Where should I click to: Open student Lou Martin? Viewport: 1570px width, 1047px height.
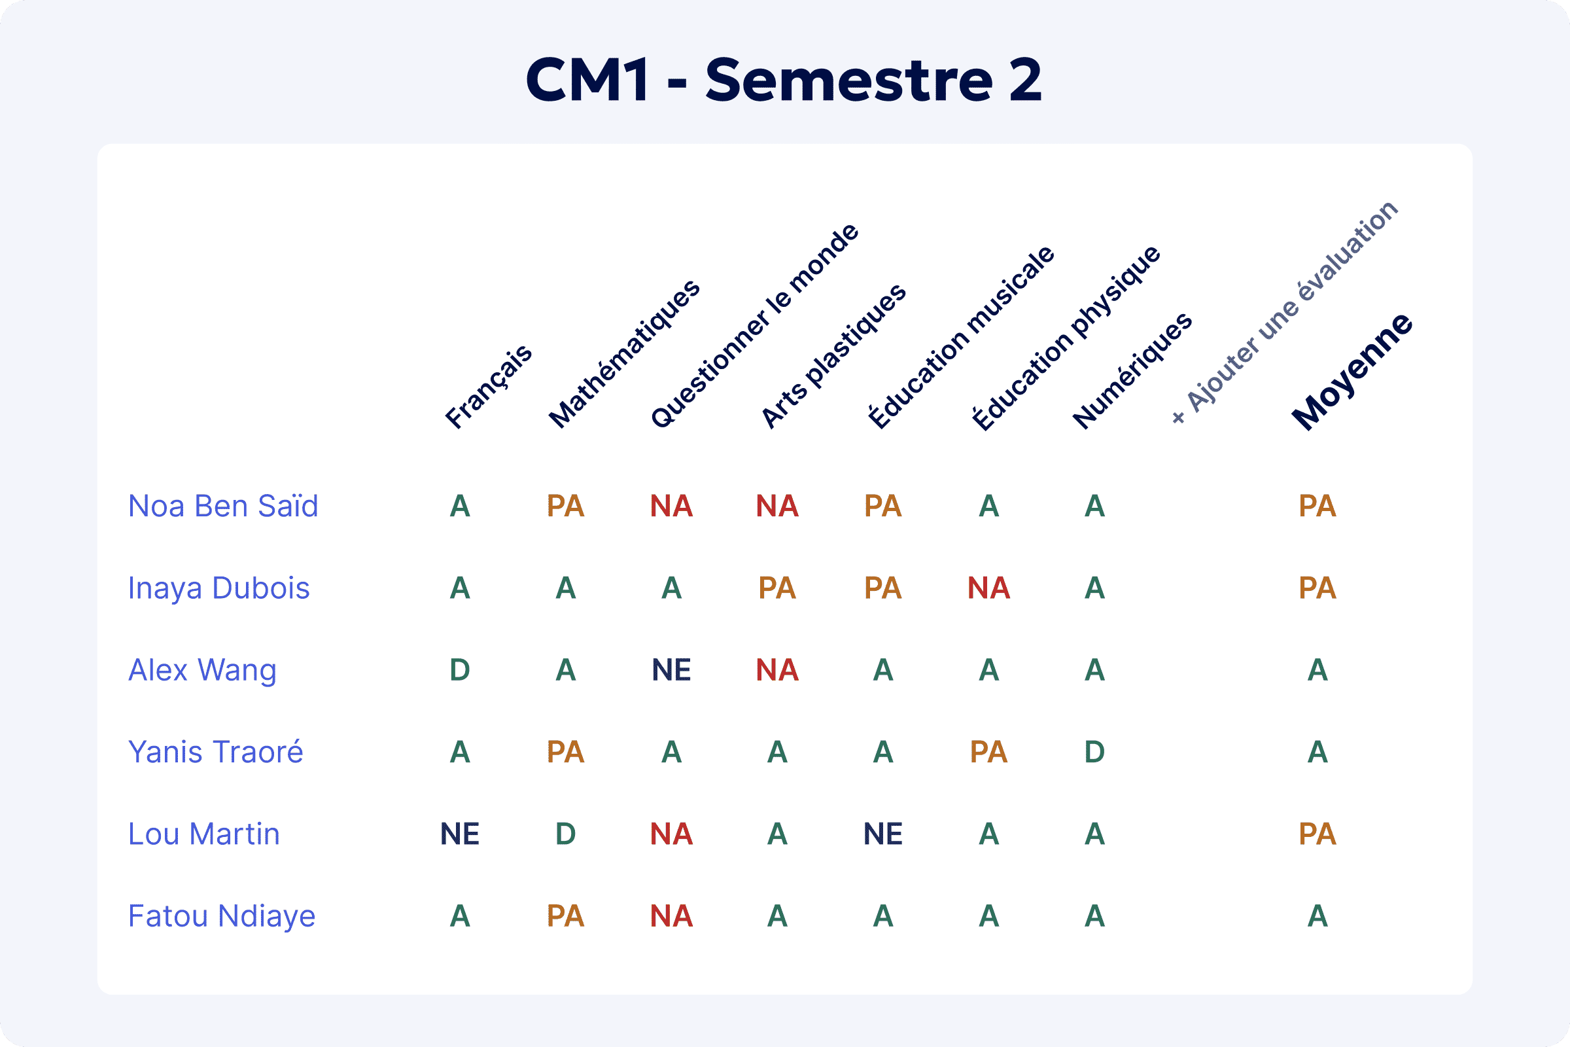[203, 834]
